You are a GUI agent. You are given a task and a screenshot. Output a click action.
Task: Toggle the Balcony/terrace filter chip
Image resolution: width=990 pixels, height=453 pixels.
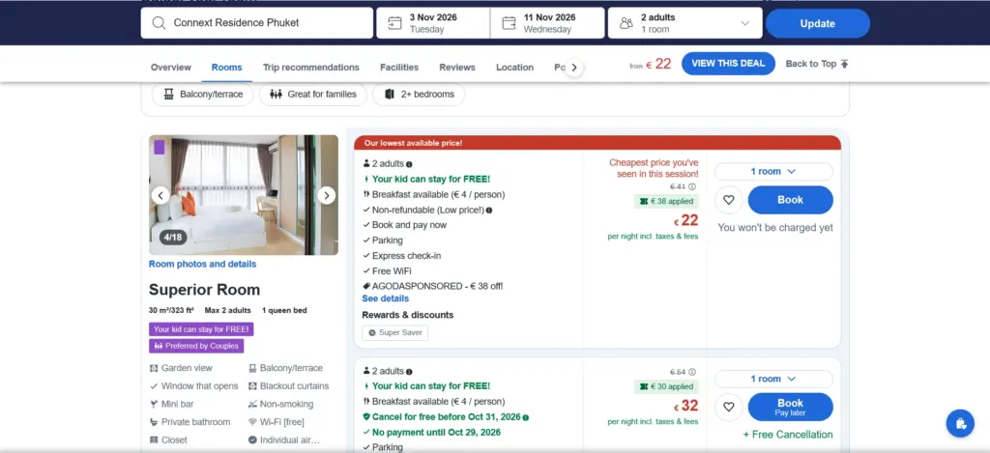[203, 94]
